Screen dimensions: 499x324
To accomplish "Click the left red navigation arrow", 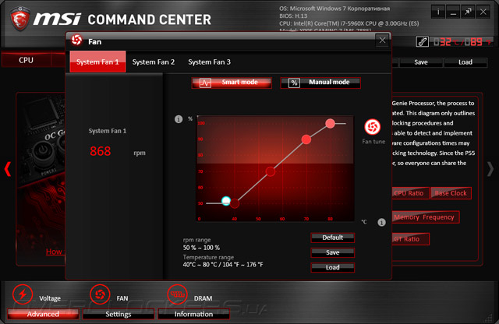I will click(8, 169).
